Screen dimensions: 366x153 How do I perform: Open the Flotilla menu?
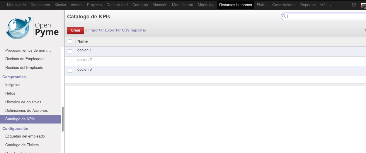coord(262,5)
